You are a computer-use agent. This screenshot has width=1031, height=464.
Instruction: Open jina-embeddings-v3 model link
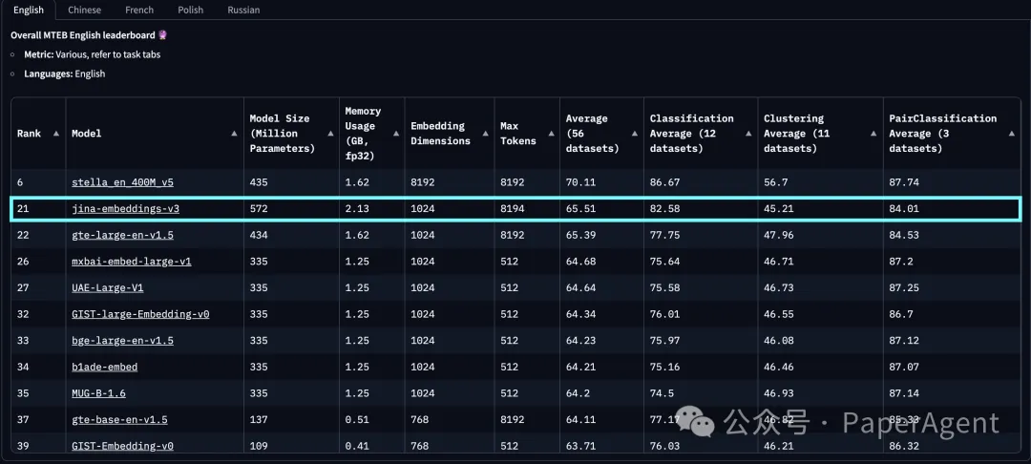click(x=125, y=209)
